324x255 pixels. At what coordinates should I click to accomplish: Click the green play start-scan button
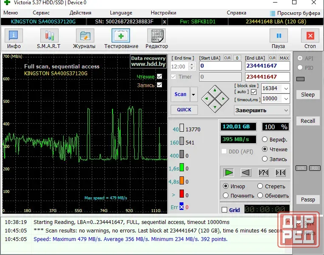click(228, 173)
